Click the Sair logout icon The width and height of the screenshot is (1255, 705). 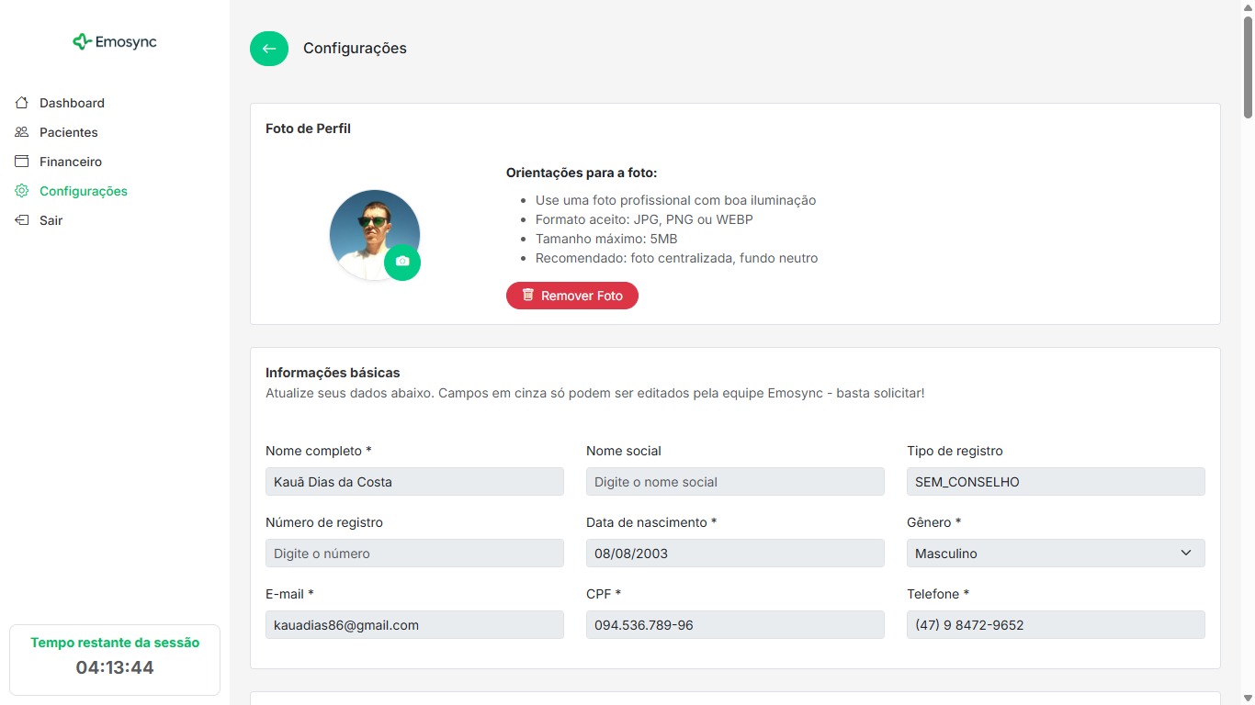point(22,220)
